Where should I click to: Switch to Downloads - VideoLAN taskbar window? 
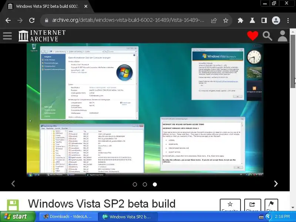pyautogui.click(x=68, y=216)
